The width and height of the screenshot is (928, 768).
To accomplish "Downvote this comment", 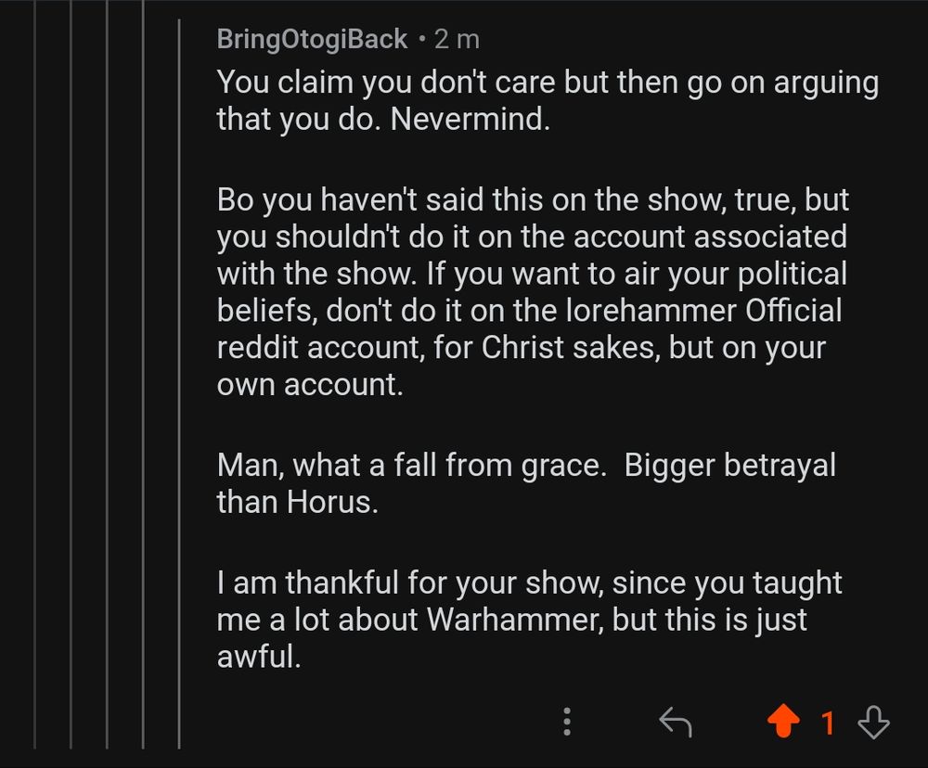I will click(x=873, y=721).
